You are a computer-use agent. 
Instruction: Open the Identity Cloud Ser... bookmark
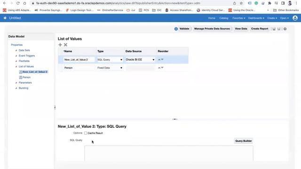coord(211,10)
